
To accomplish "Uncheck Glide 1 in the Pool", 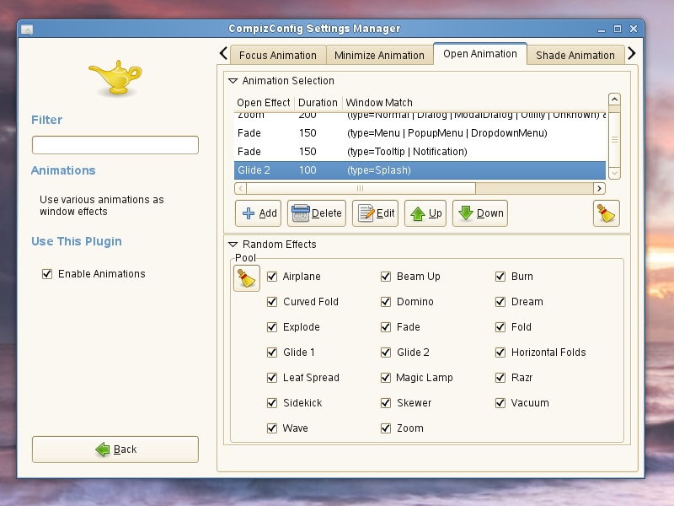I will coord(272,353).
